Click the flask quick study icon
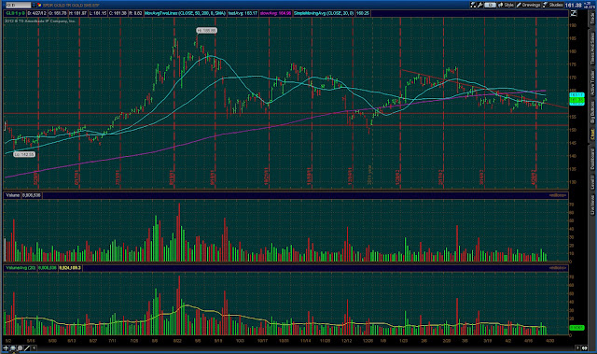 473,5
